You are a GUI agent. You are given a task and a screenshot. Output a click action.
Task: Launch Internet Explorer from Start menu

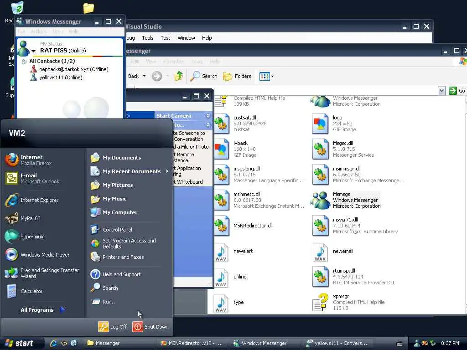[31, 200]
